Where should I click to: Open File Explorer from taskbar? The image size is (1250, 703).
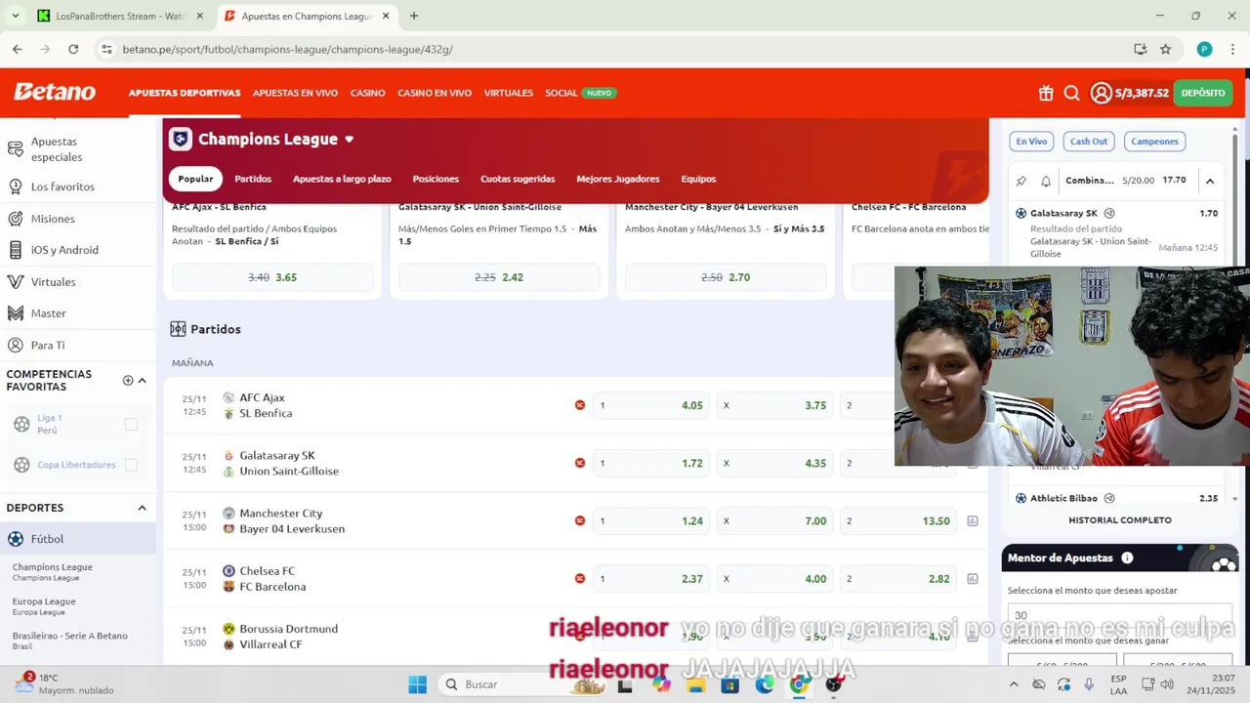[694, 684]
